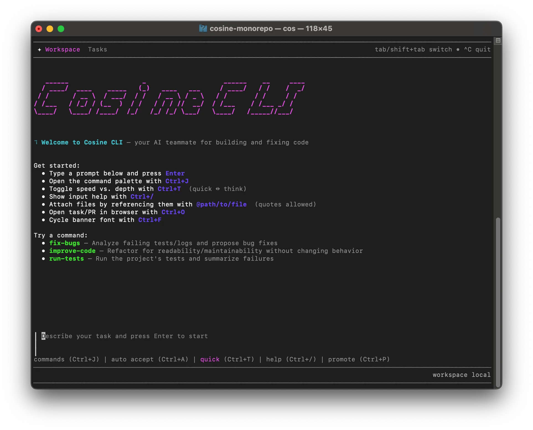Select the Workspace sparkle icon
The width and height of the screenshot is (533, 430).
coord(39,50)
